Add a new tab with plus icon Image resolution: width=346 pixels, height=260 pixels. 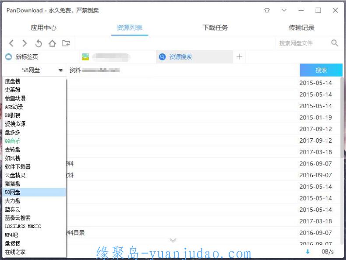coord(239,56)
